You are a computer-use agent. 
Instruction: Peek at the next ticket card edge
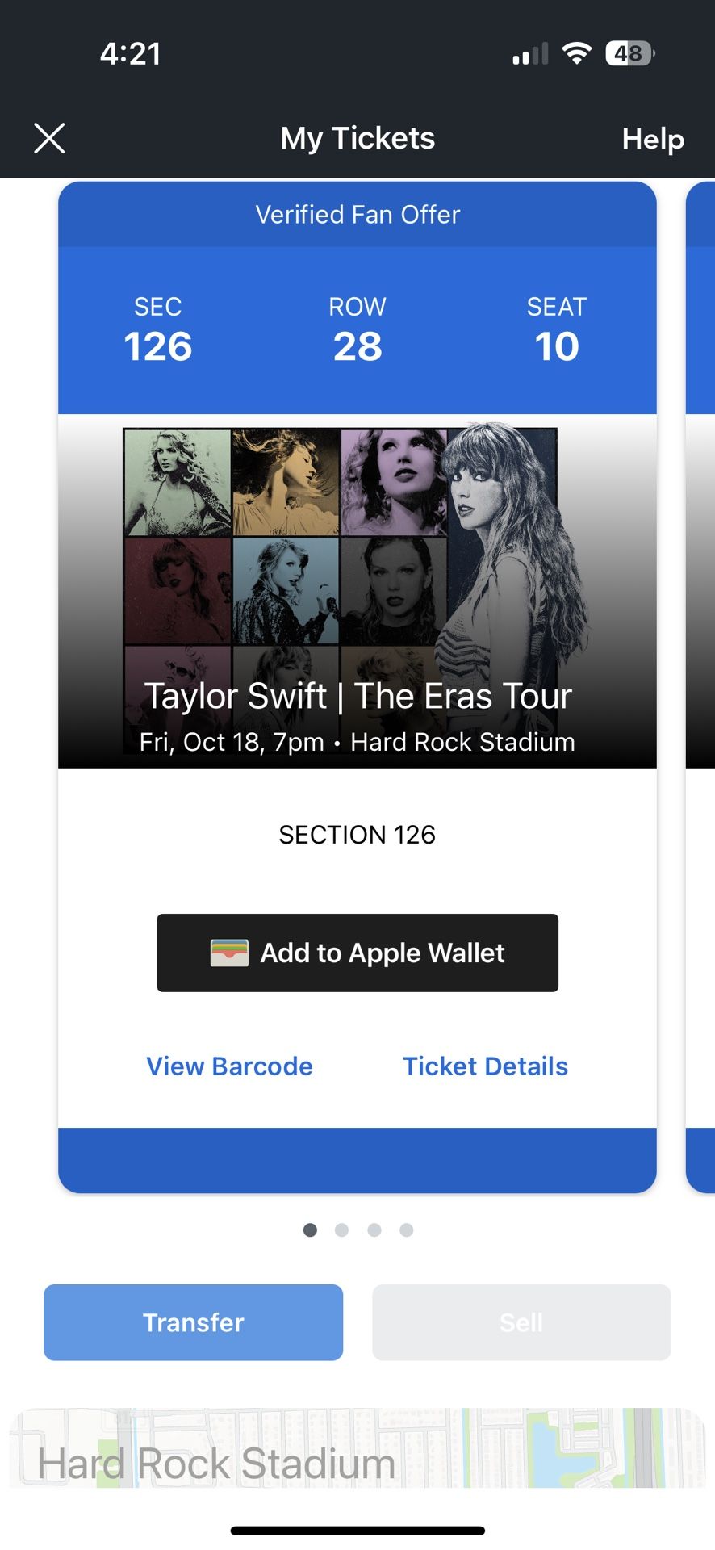(x=700, y=686)
